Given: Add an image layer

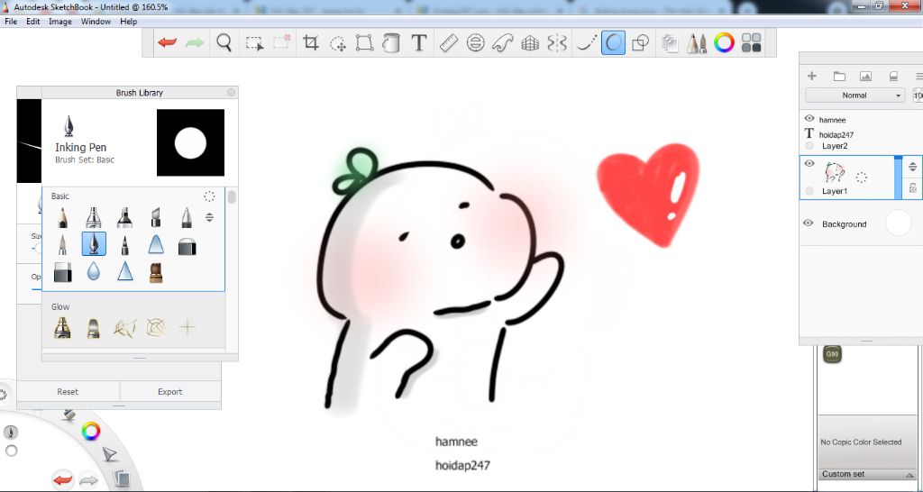Looking at the screenshot, I should tap(865, 76).
